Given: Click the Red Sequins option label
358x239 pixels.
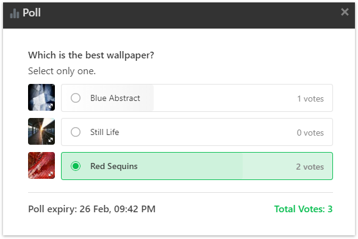Looking at the screenshot, I should [x=114, y=167].
